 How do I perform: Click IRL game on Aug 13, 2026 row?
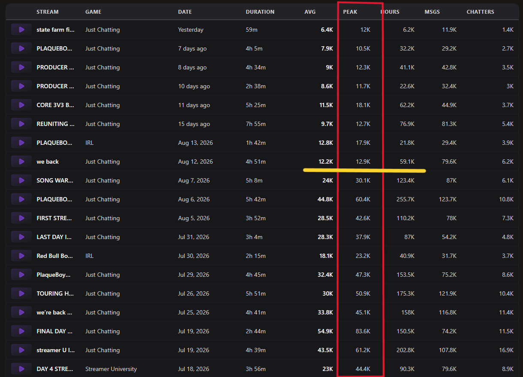pyautogui.click(x=89, y=143)
